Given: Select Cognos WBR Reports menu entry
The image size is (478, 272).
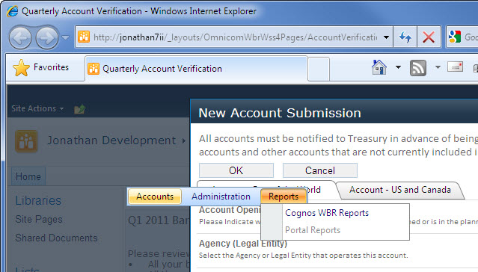Looking at the screenshot, I should coord(327,213).
